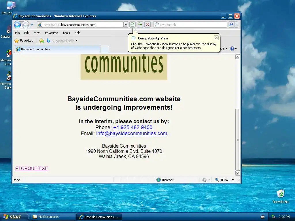Open the Tools menu
The image size is (295, 221).
pyautogui.click(x=66, y=33)
